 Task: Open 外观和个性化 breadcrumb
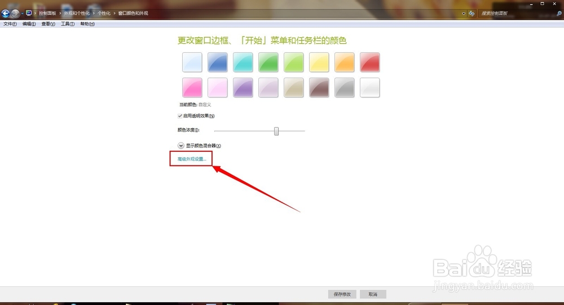pos(77,14)
